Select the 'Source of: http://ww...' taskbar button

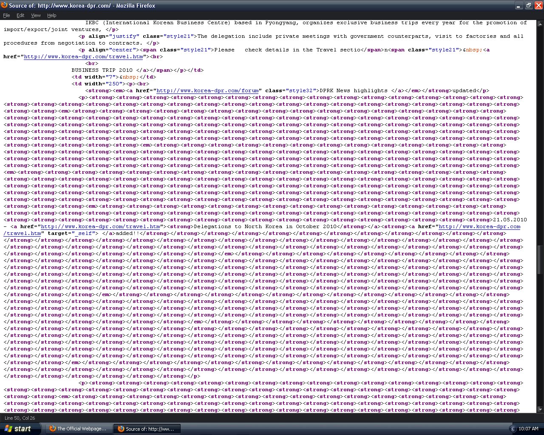click(x=147, y=429)
